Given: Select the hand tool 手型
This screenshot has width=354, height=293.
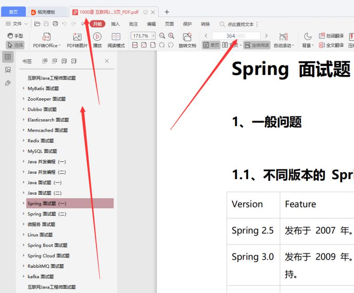Looking at the screenshot, I should [15, 36].
